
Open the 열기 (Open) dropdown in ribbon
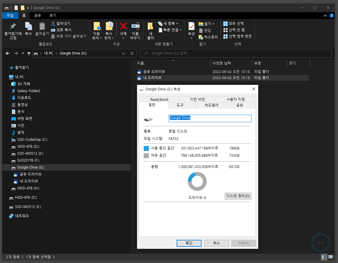click(x=206, y=24)
